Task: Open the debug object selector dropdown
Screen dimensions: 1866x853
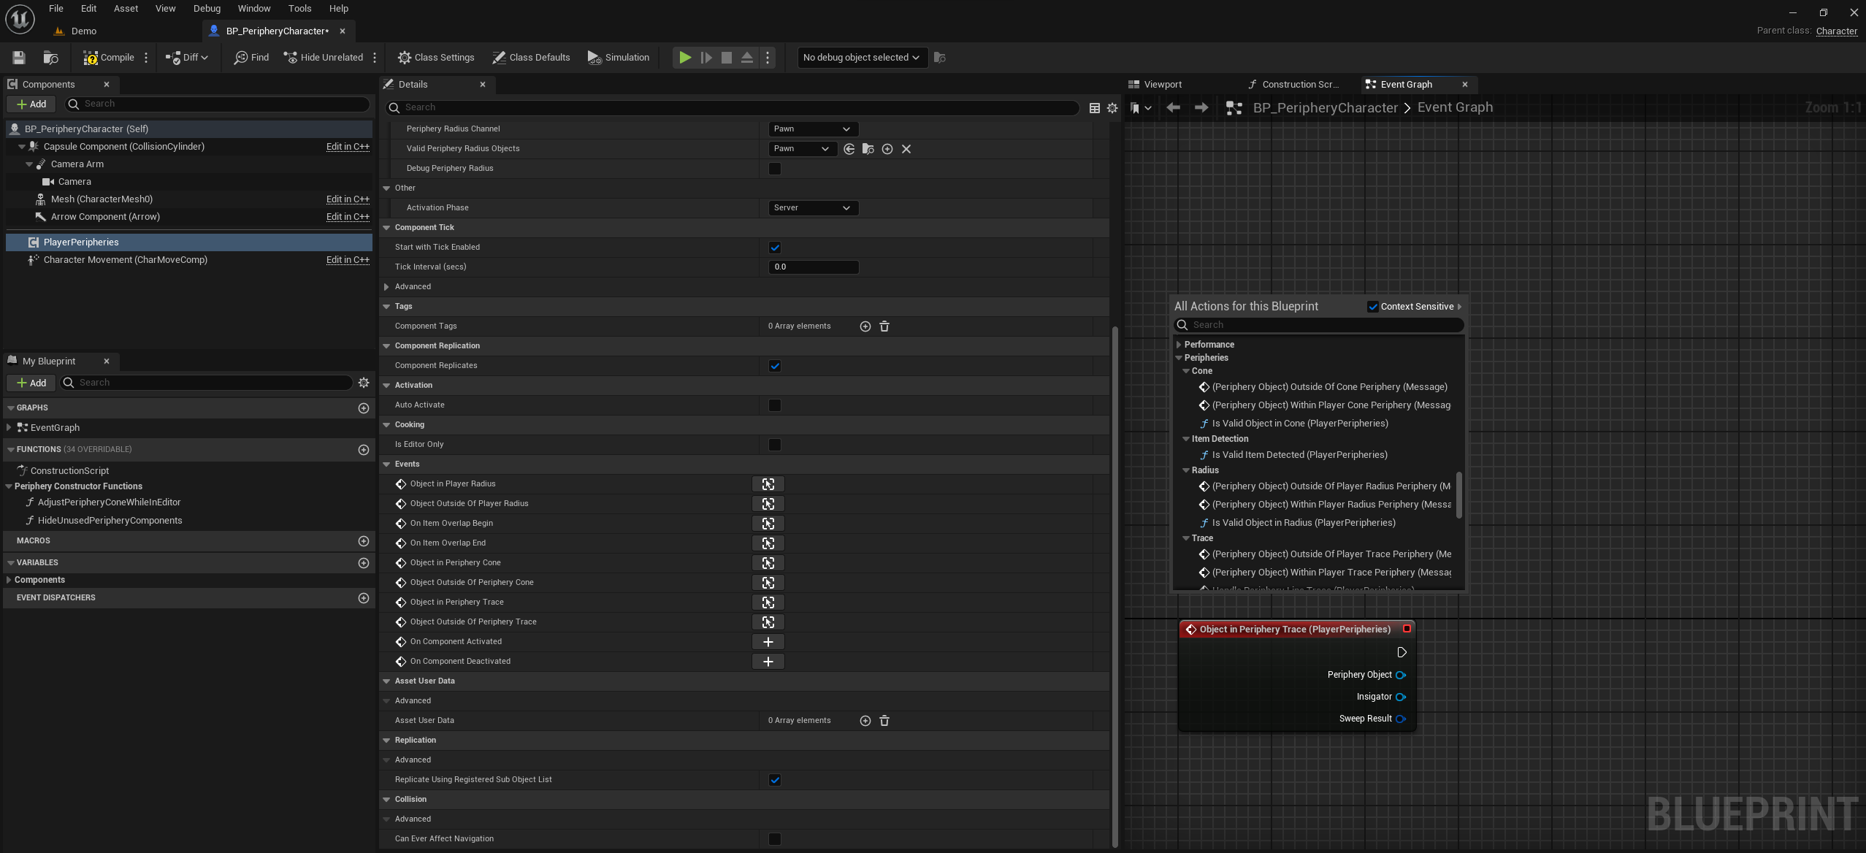Action: coord(862,58)
